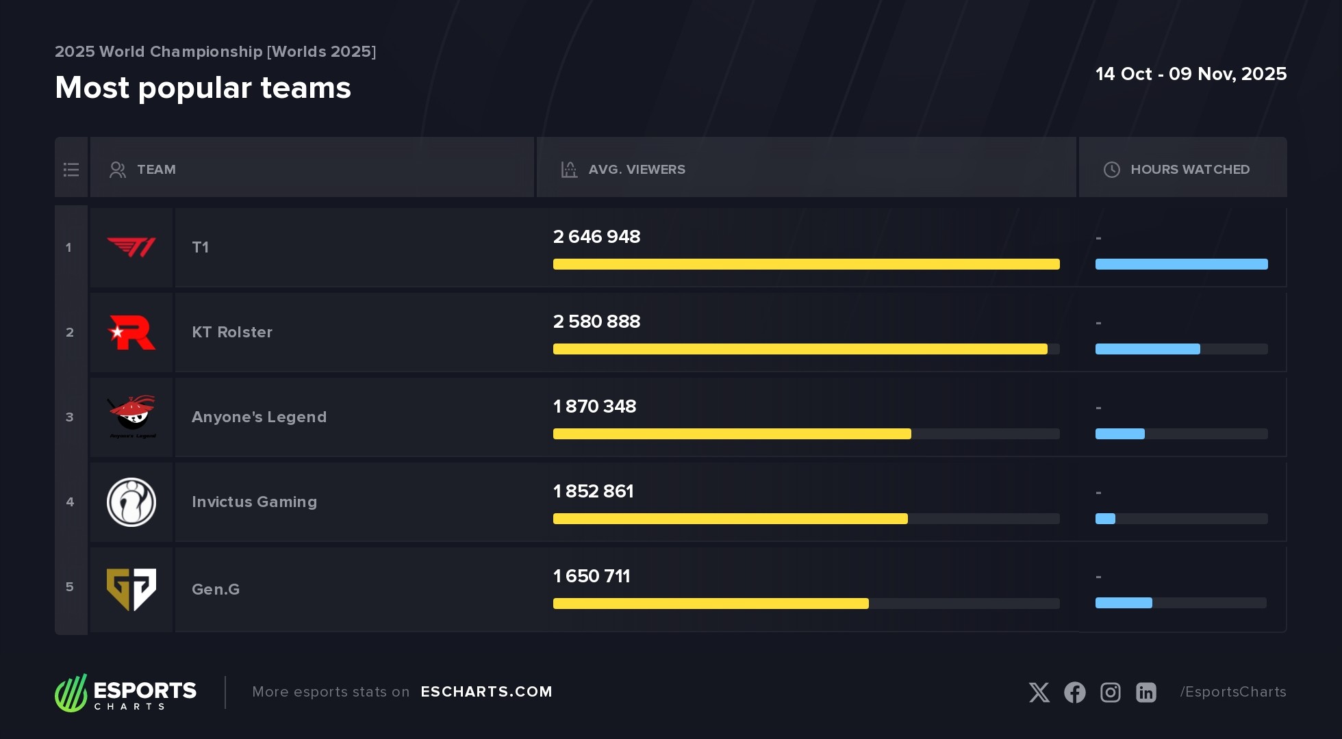1342x739 pixels.
Task: Click the /EsportsCharts handle text
Action: click(x=1232, y=692)
